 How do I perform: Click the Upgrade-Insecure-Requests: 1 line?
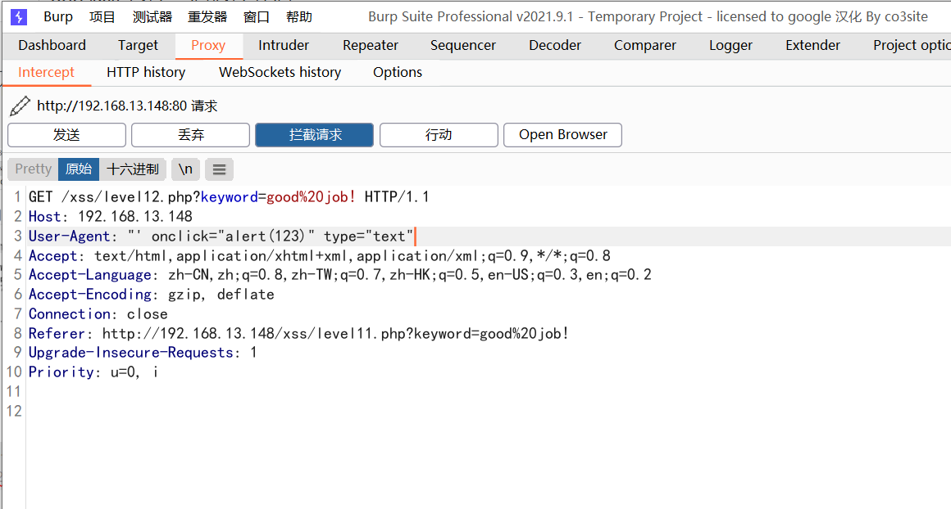point(143,353)
